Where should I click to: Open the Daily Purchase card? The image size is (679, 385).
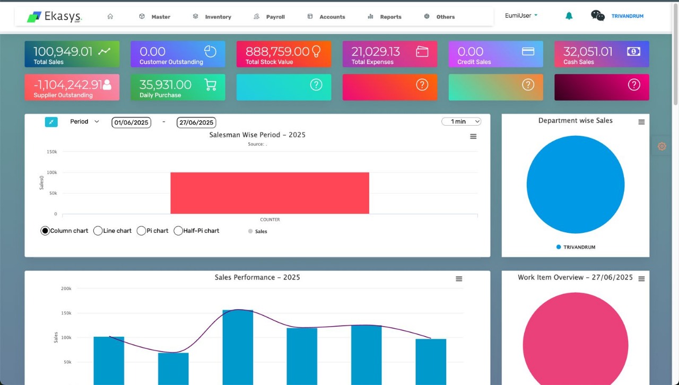pos(178,87)
